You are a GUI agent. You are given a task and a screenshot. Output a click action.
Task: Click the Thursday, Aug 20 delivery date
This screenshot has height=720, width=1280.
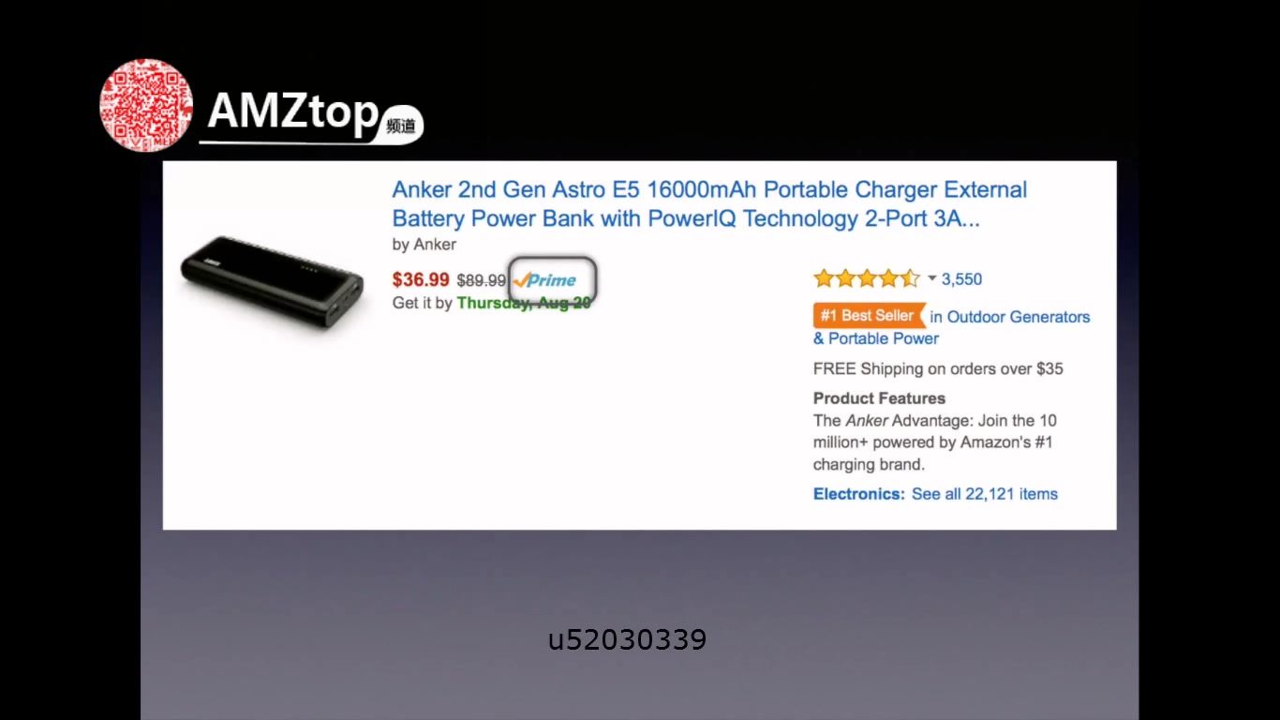tap(523, 303)
